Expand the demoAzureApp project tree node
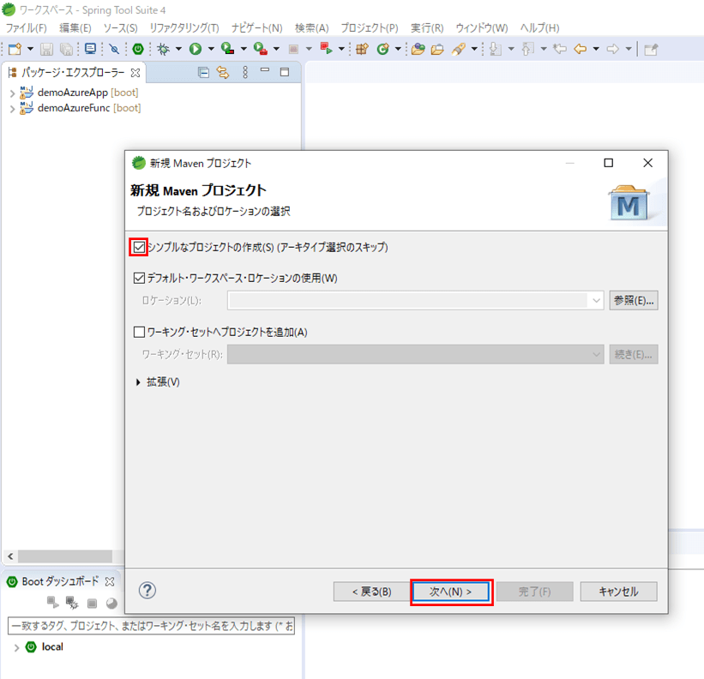 pyautogui.click(x=11, y=93)
